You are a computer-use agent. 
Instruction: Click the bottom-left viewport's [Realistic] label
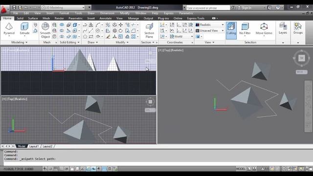21,99
